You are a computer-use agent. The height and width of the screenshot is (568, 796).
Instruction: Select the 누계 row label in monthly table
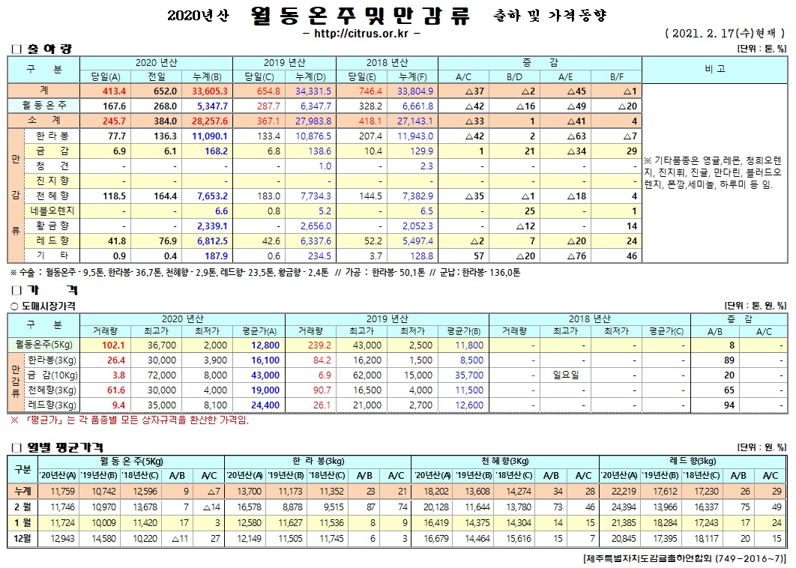tap(22, 492)
